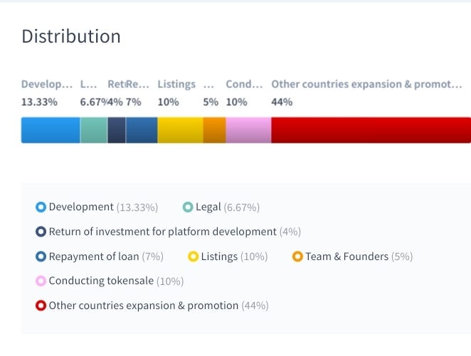This screenshot has width=471, height=356.
Task: Select the yellow Listings bar segment
Action: 180,130
